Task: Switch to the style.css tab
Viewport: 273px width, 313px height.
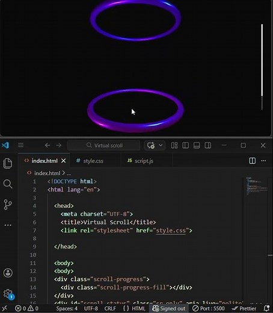Action: (x=93, y=161)
